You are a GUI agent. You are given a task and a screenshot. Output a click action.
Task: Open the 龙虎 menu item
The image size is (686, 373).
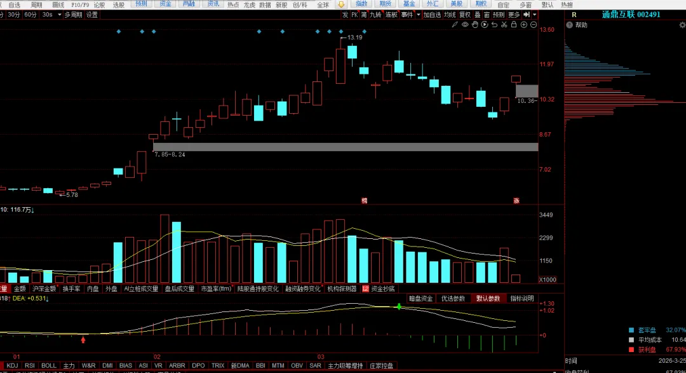[250, 5]
